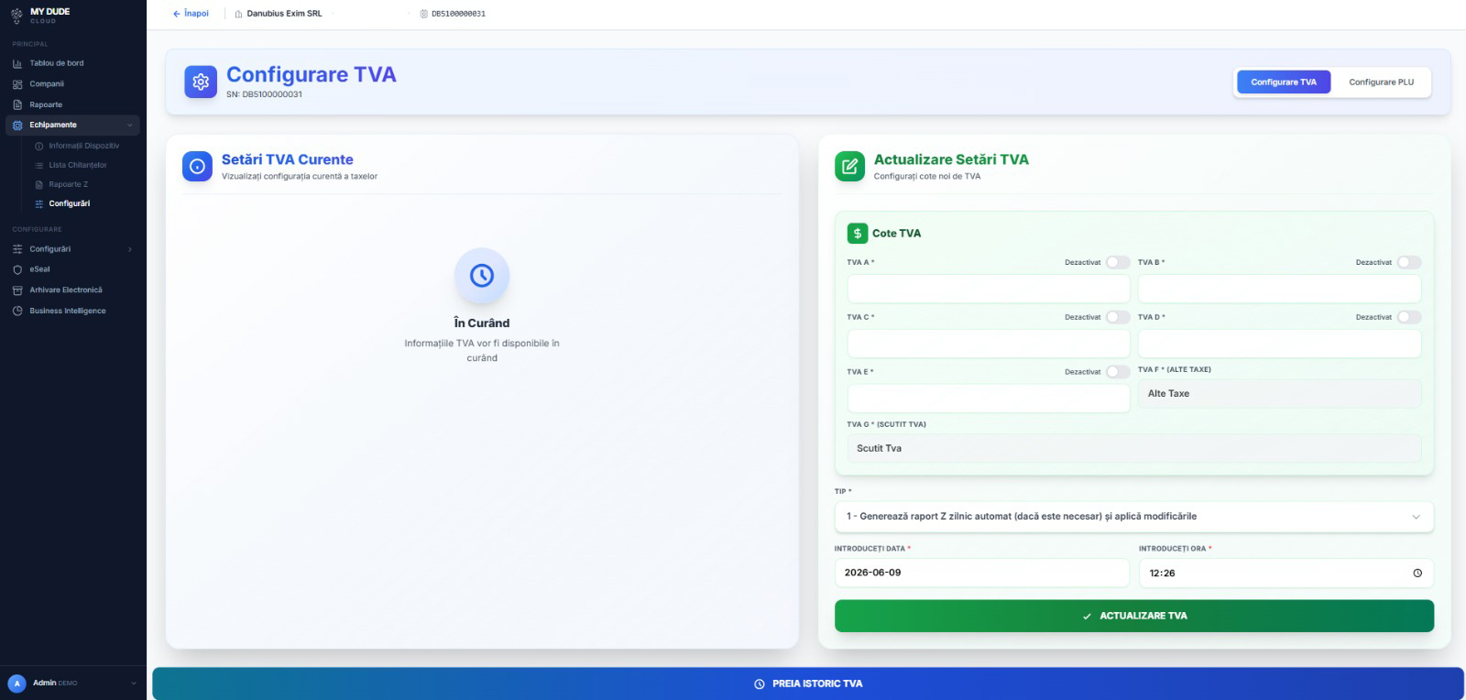
Task: Click the Setări TVA Curente blue circle icon
Action: click(197, 166)
